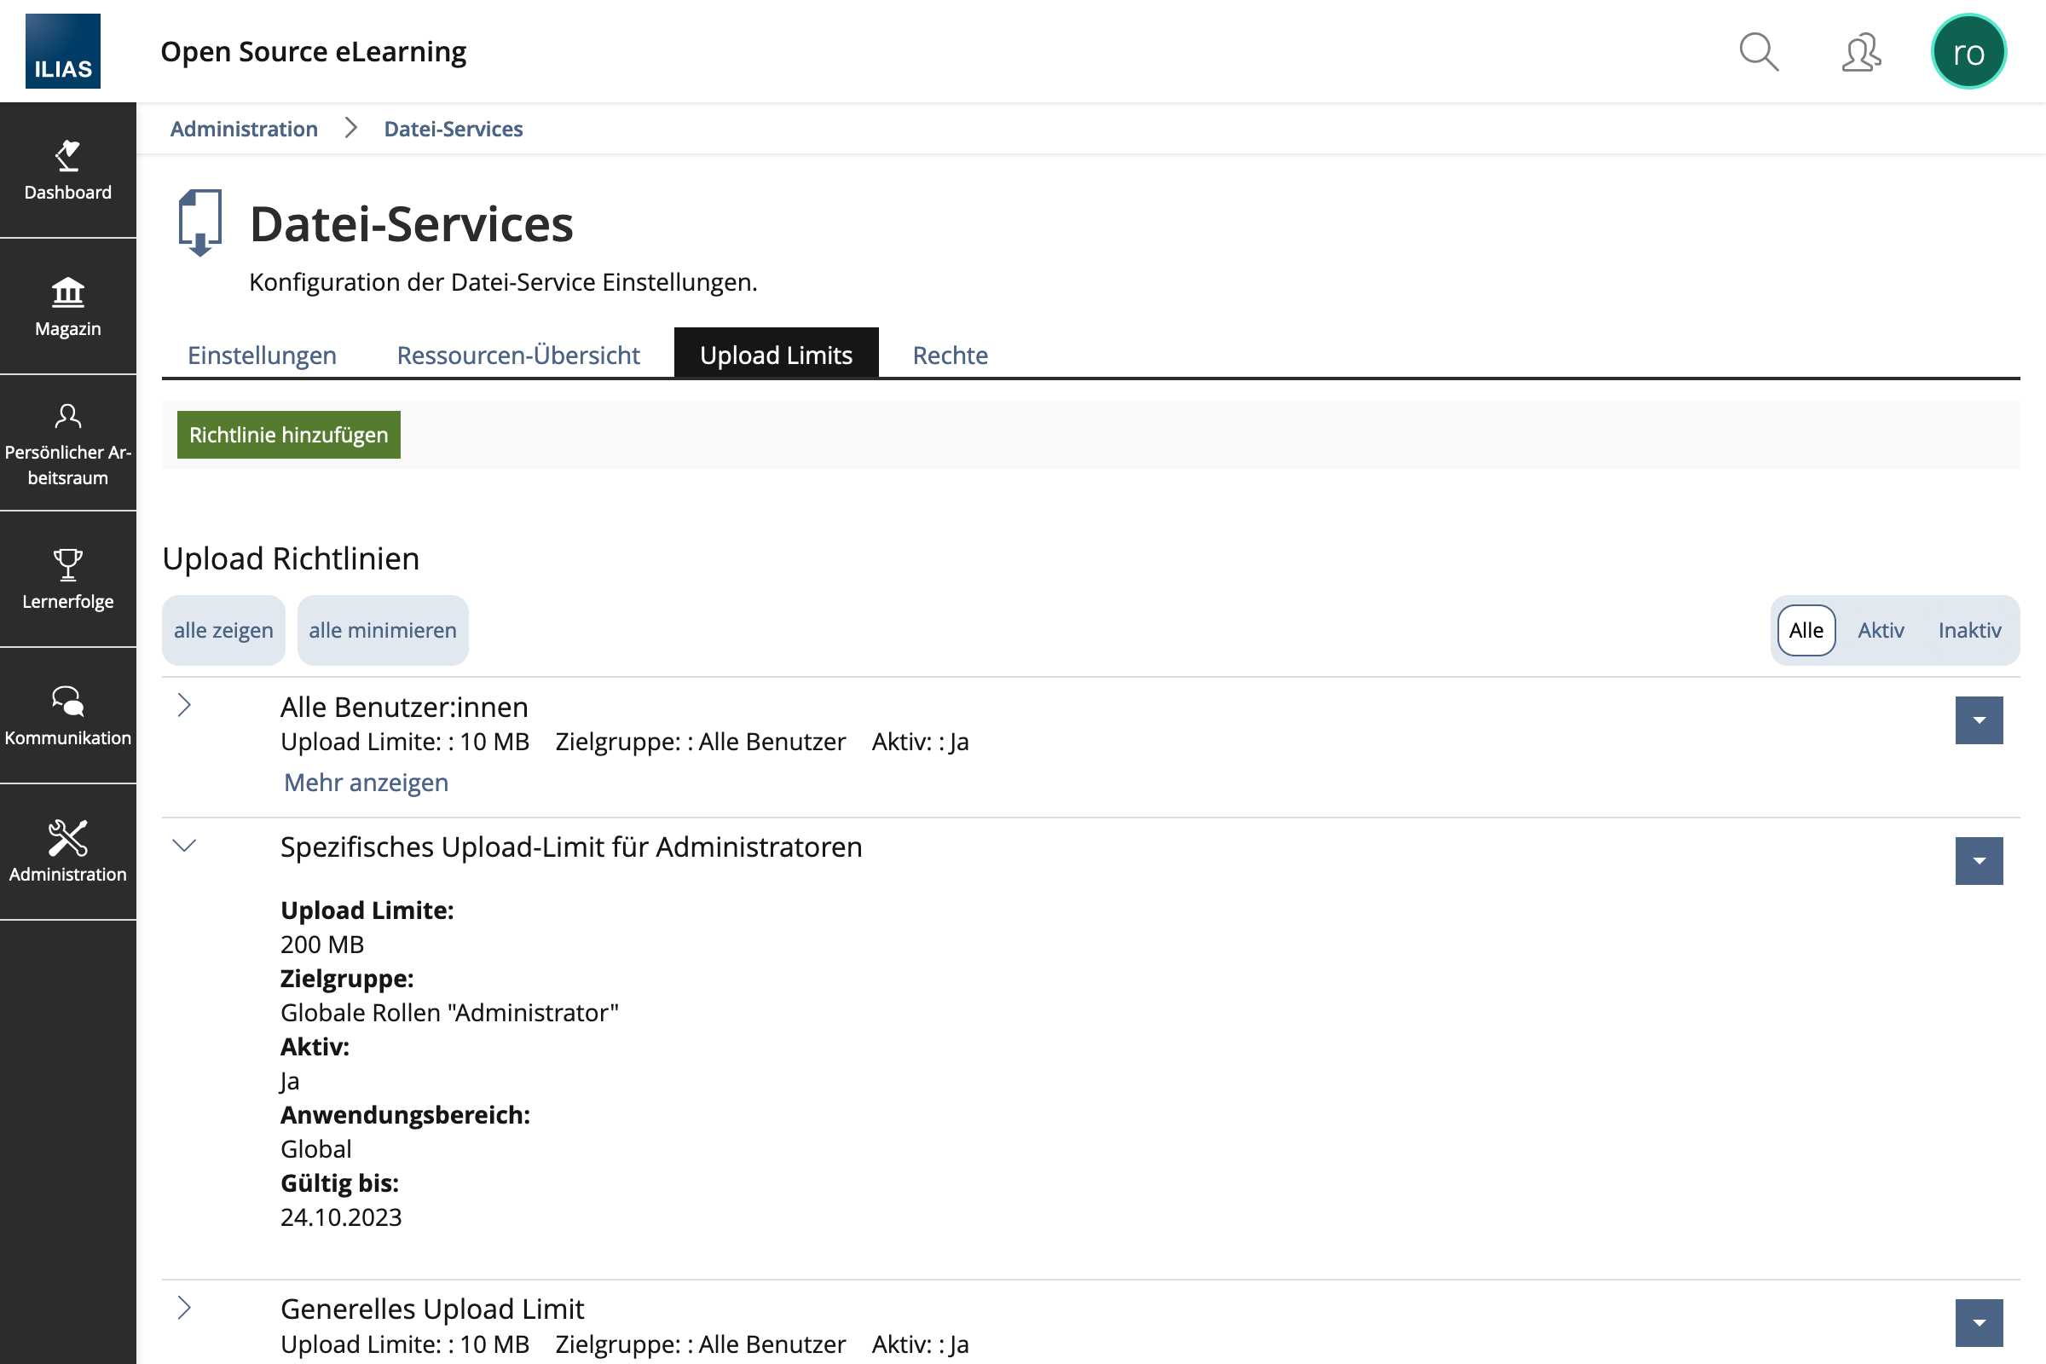Click the ILIAS logo

pos(62,51)
